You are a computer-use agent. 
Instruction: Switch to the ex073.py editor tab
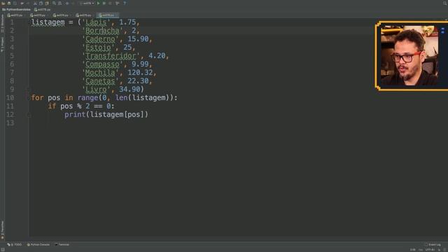[38, 15]
